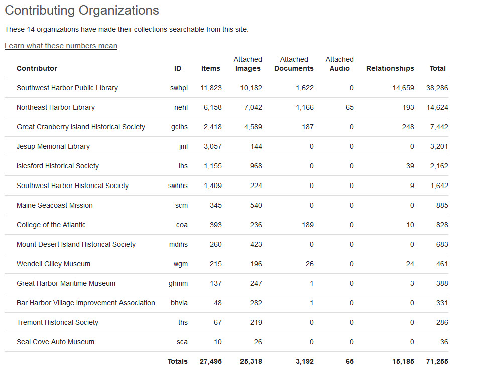Image resolution: width=484 pixels, height=370 pixels.
Task: Click the 14,659 relationships value
Action: coord(403,88)
